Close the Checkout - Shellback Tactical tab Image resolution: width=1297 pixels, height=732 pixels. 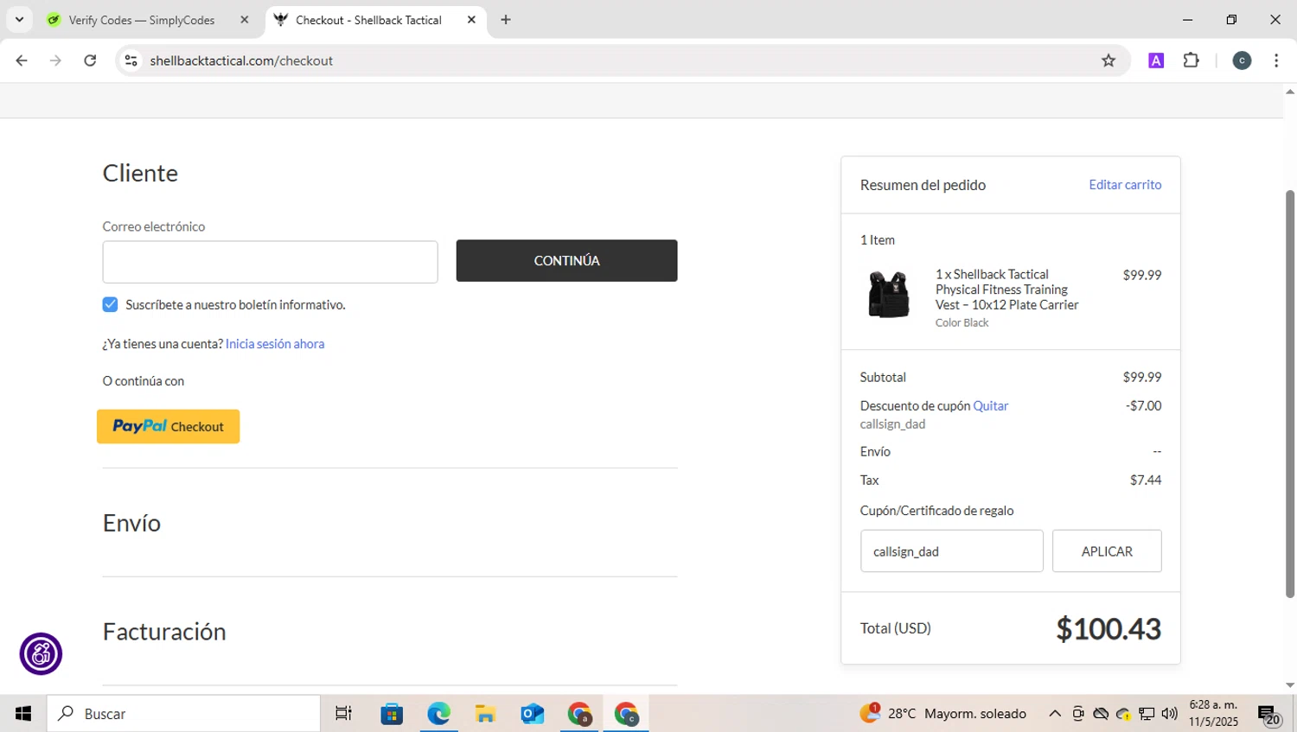471,20
